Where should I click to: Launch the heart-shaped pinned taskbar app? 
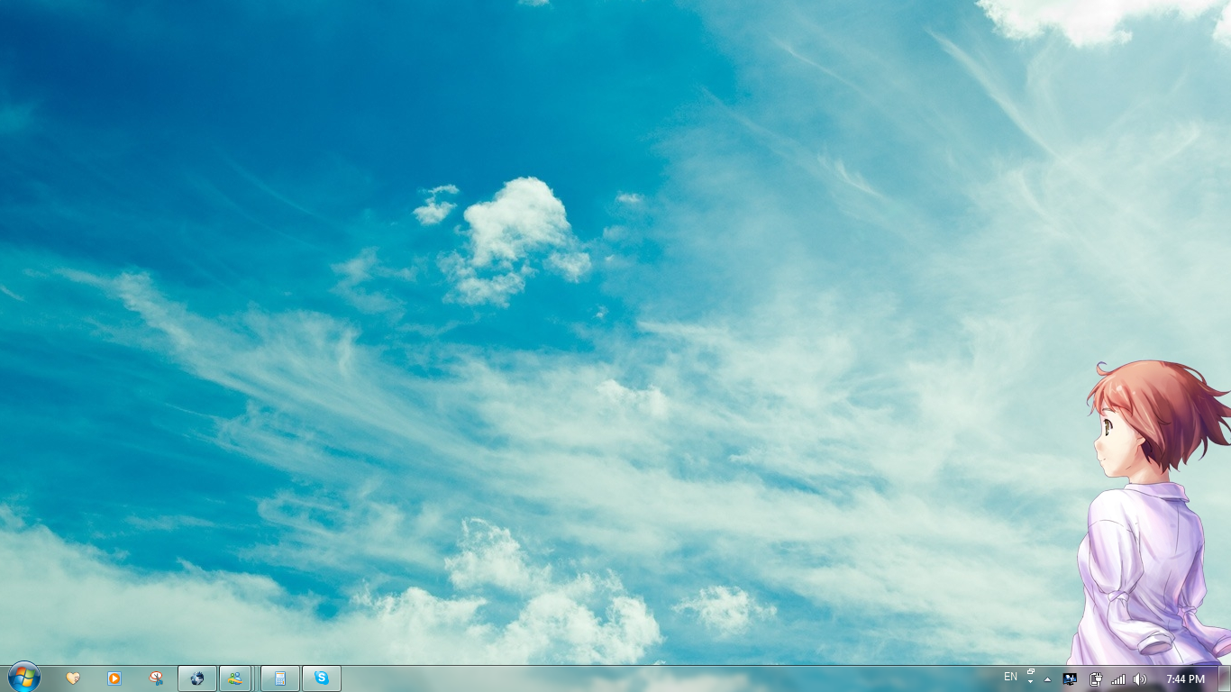[x=73, y=678]
